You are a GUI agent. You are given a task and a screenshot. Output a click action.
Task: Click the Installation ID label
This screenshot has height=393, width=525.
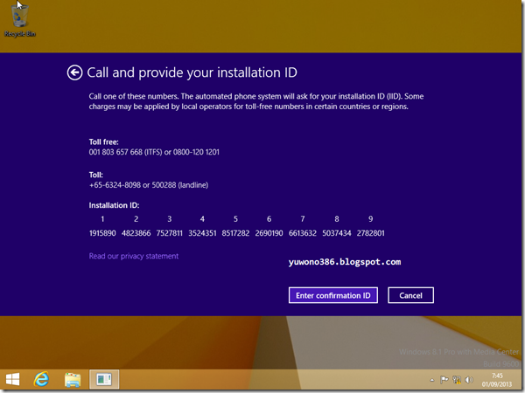pos(114,205)
